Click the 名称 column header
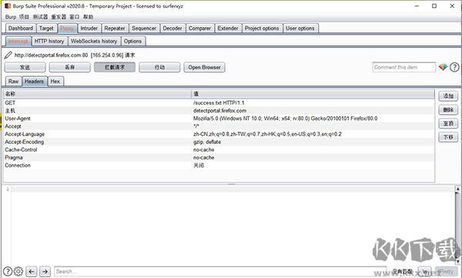Screen dimensions: 462x278 (97, 94)
